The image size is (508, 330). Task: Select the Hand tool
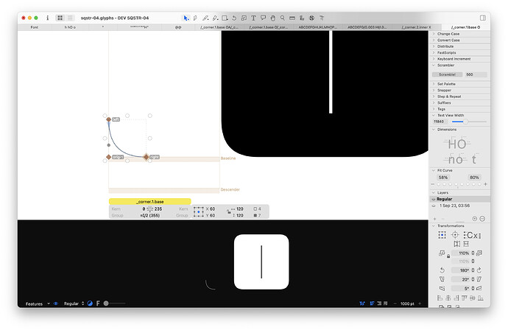pos(273,18)
